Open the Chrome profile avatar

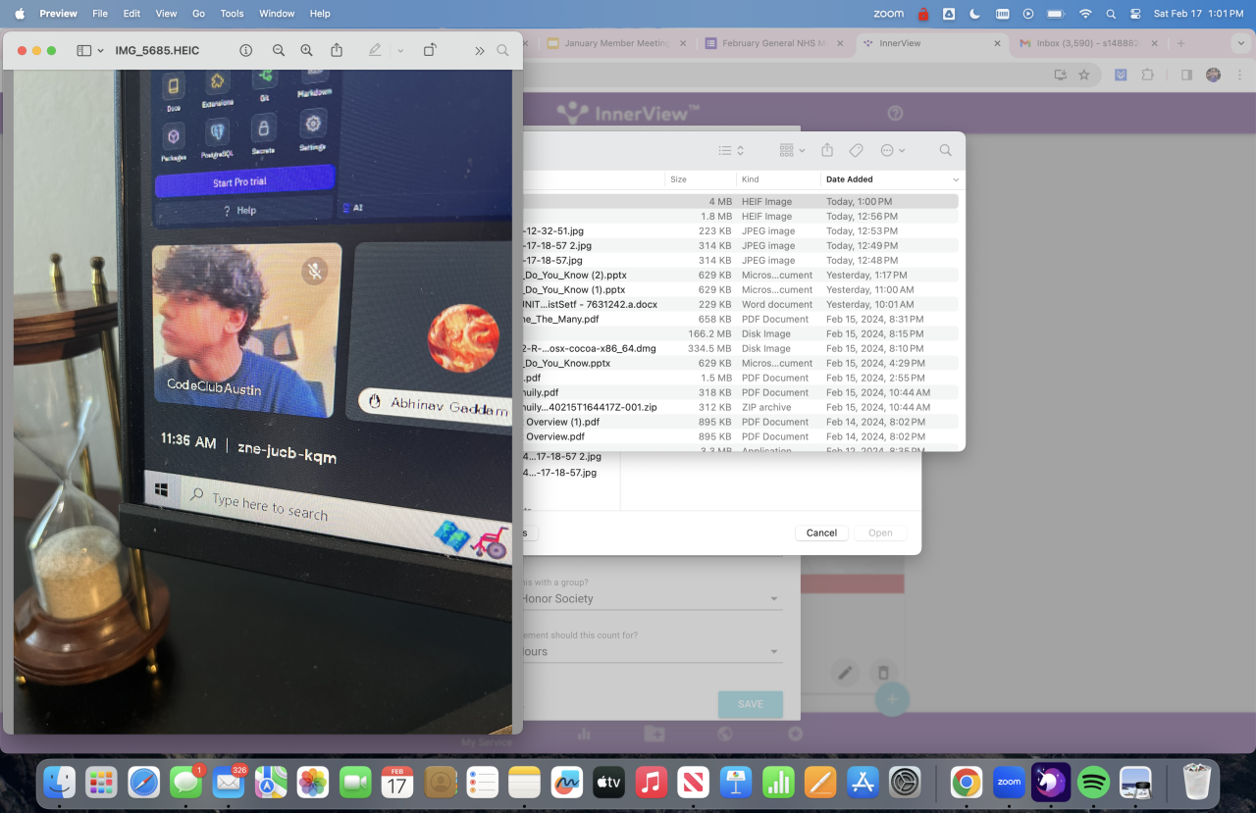click(x=1213, y=75)
